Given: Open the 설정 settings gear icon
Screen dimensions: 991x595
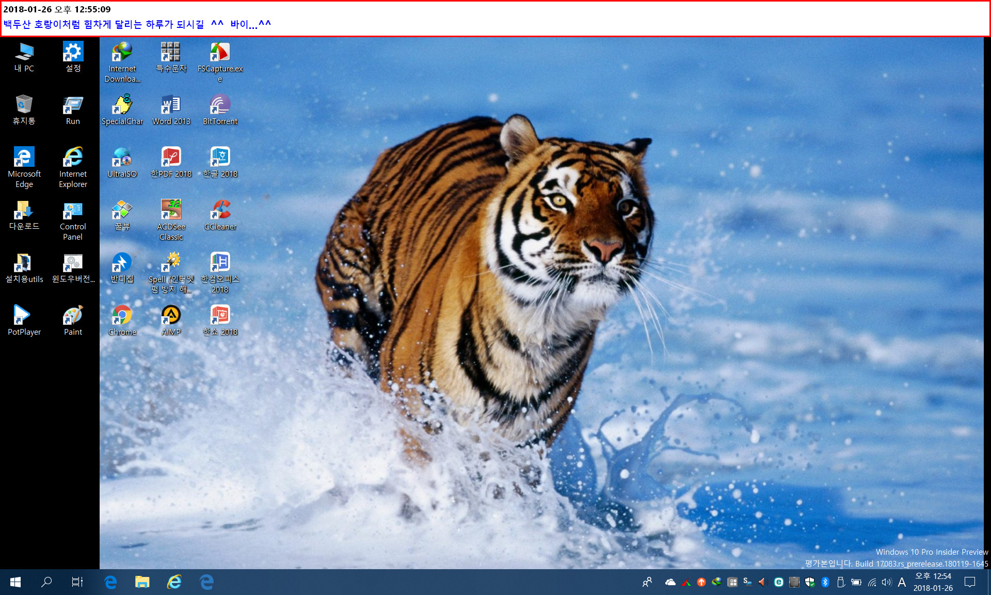Looking at the screenshot, I should [x=73, y=57].
